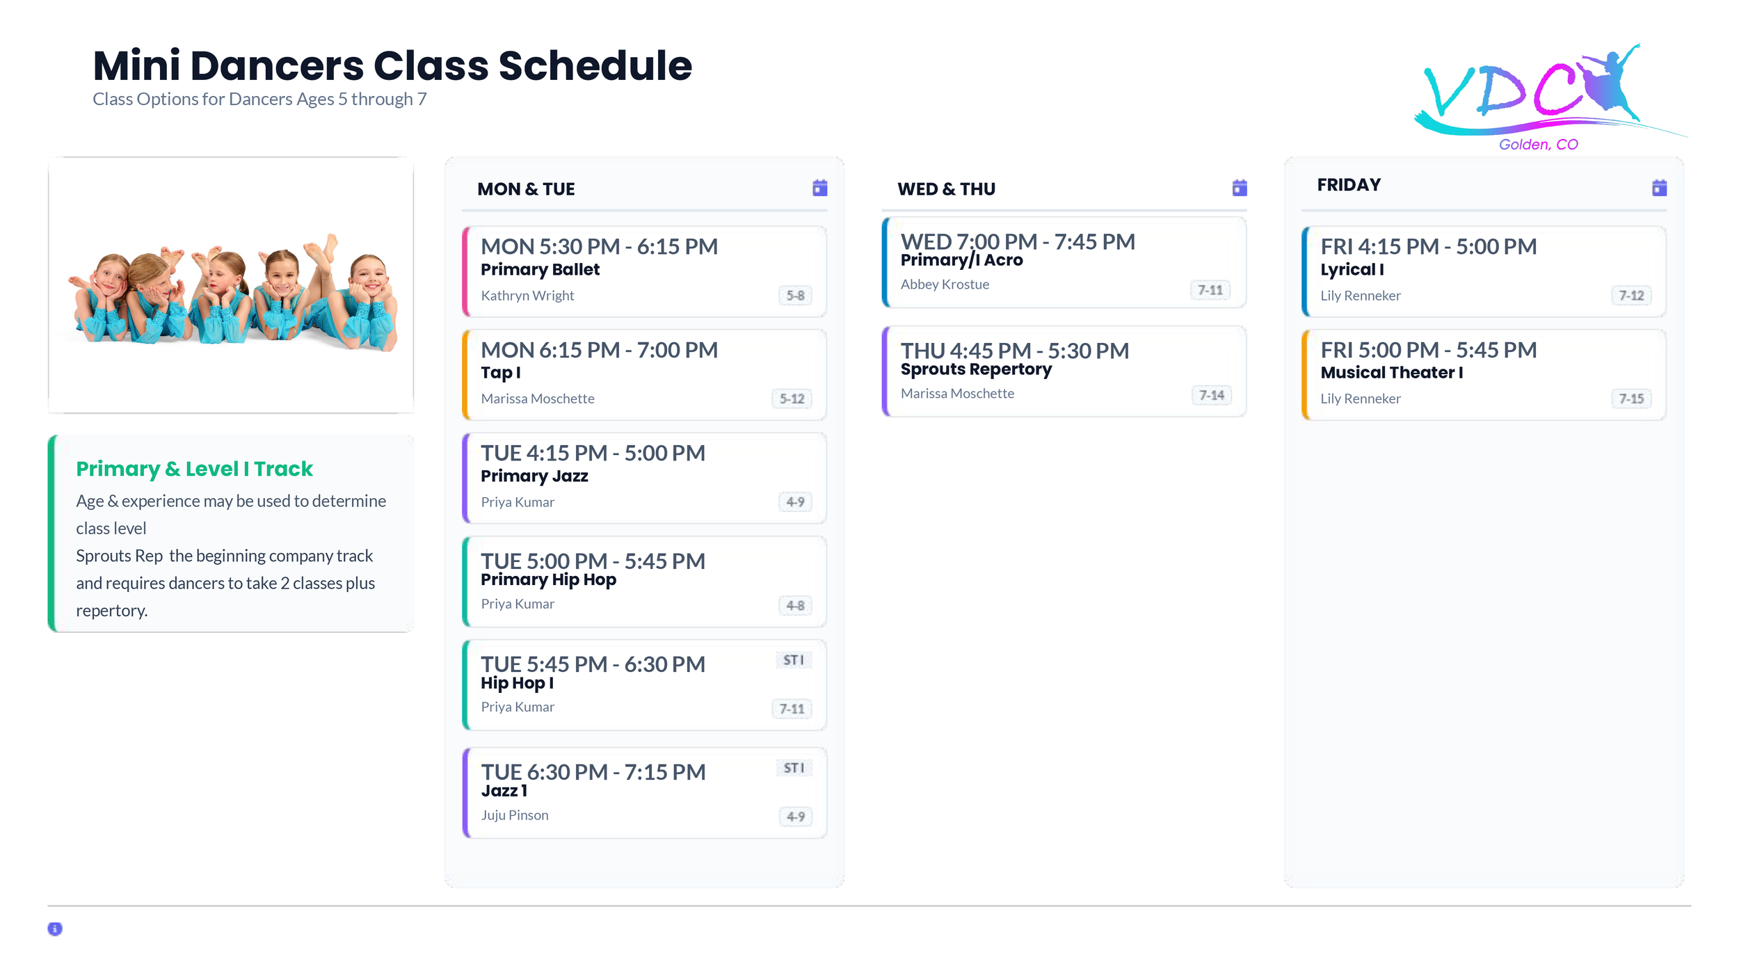Click the ST I tag on Jazz 1
The image size is (1739, 978).
click(x=794, y=768)
